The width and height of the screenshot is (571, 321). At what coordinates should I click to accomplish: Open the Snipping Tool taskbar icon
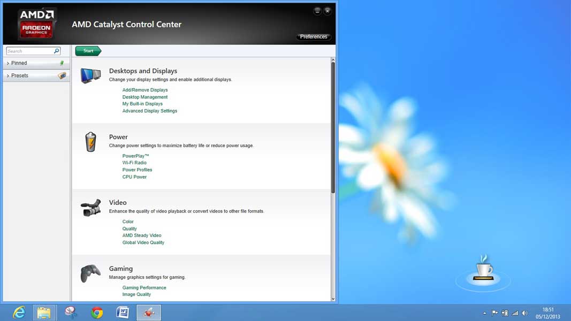click(x=71, y=312)
